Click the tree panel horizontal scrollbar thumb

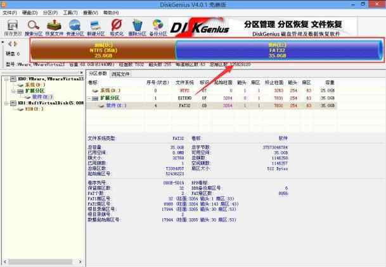coord(40,261)
